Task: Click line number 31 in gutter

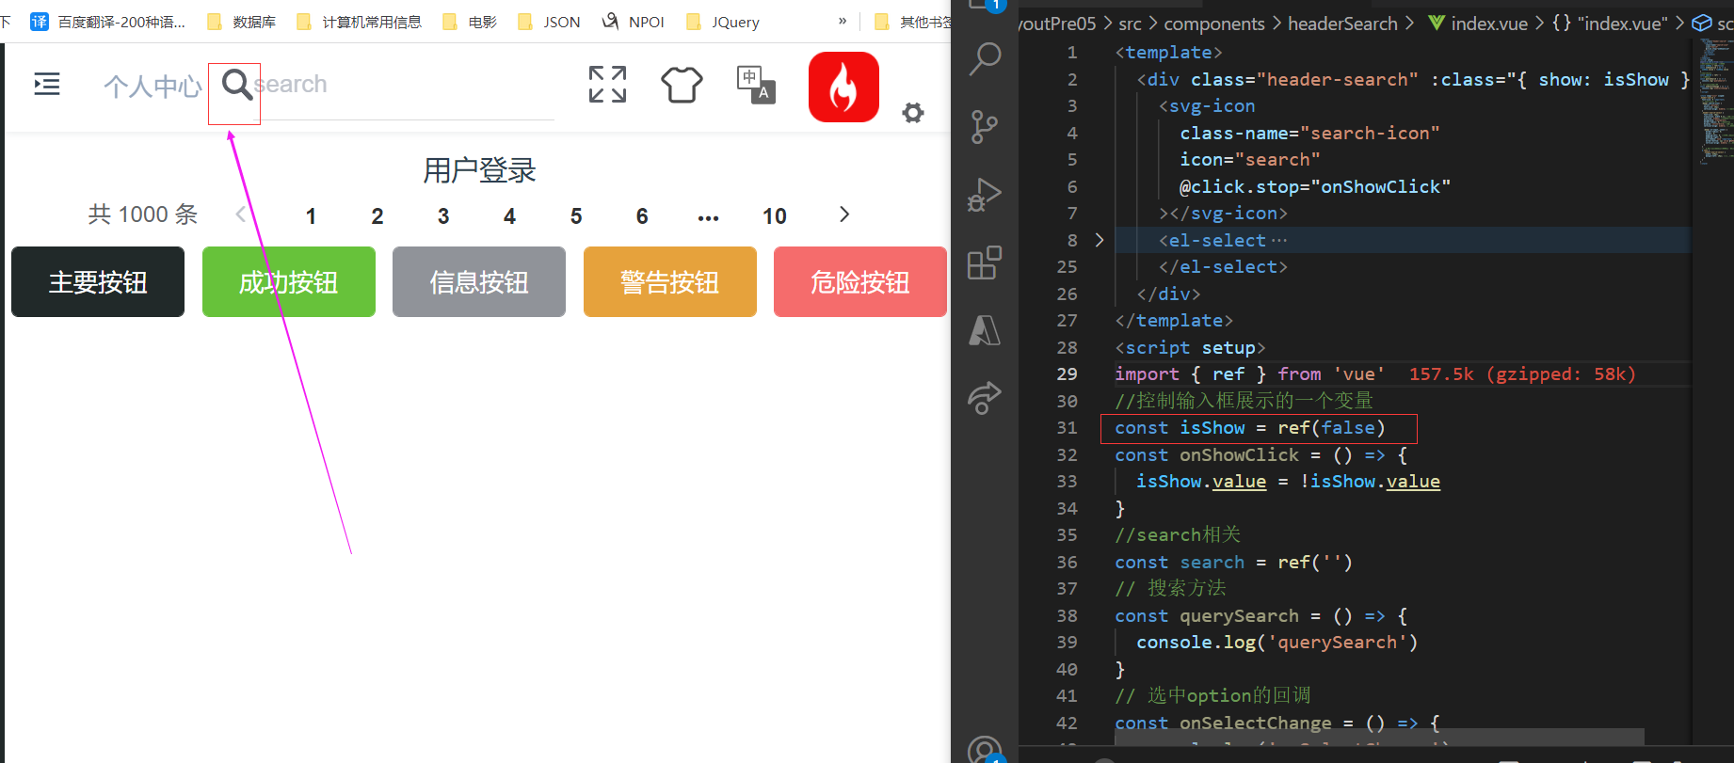Action: (1067, 428)
